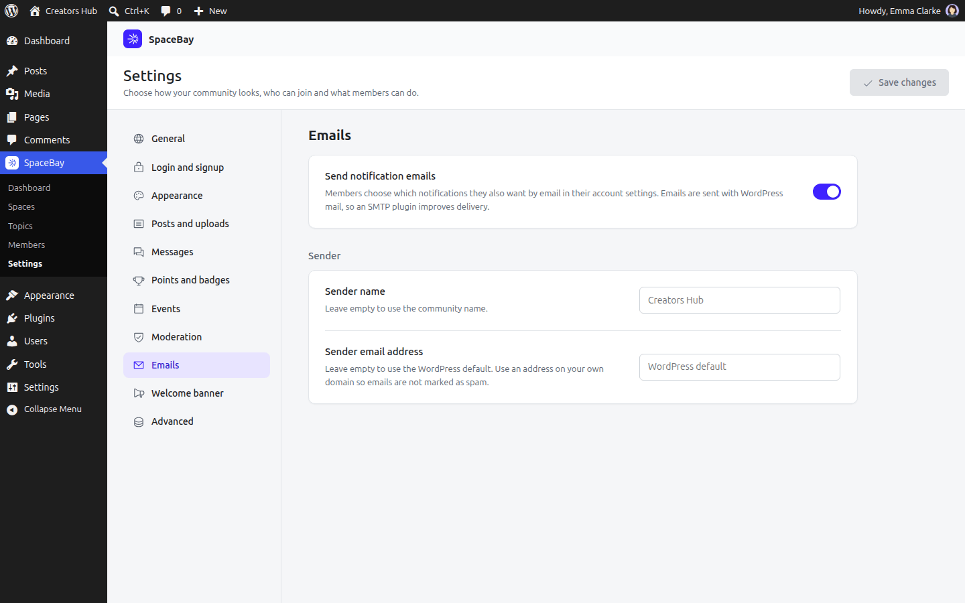965x603 pixels.
Task: Click Howdy, Emma Clarke account text
Action: [x=899, y=11]
